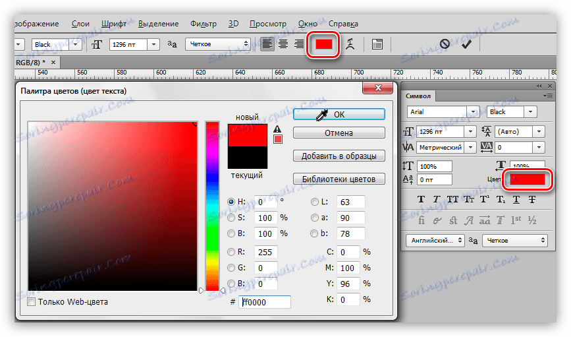This screenshot has height=337, width=571.
Task: Open the Слои menu
Action: [x=80, y=24]
